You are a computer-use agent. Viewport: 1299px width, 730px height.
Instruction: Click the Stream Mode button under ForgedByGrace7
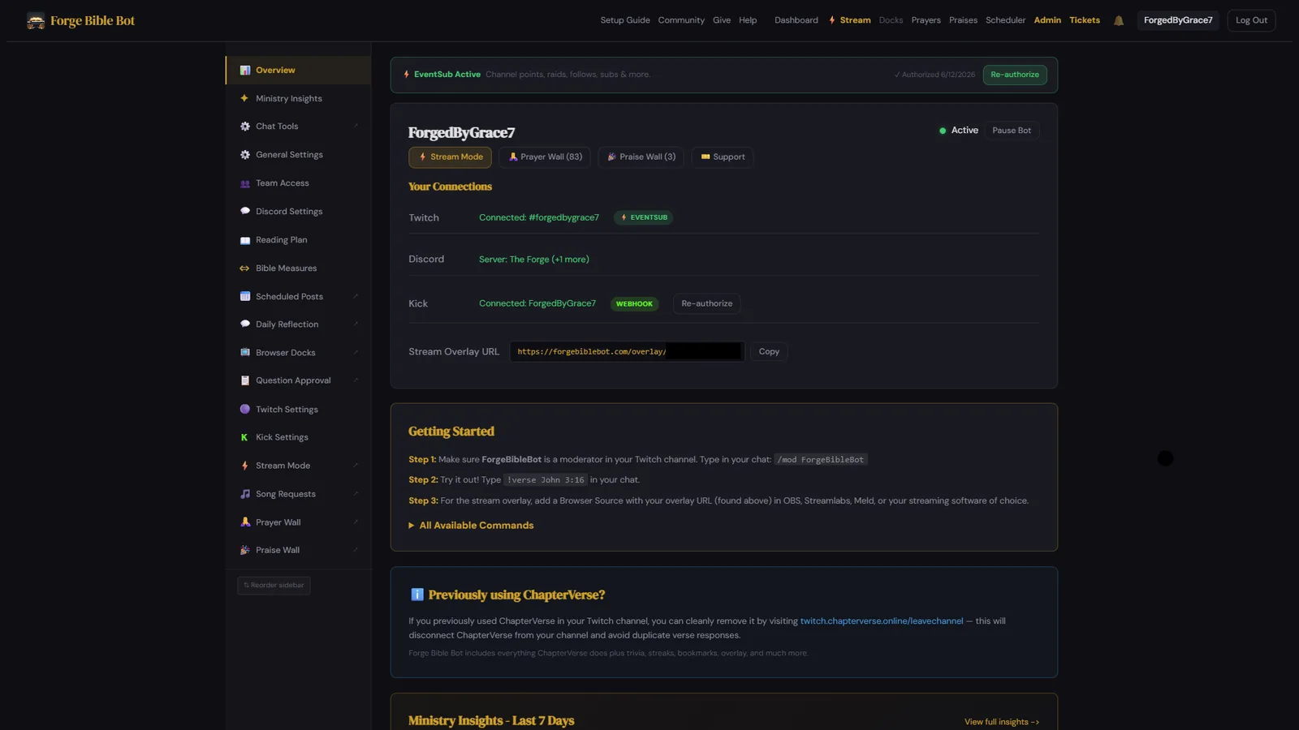(450, 157)
